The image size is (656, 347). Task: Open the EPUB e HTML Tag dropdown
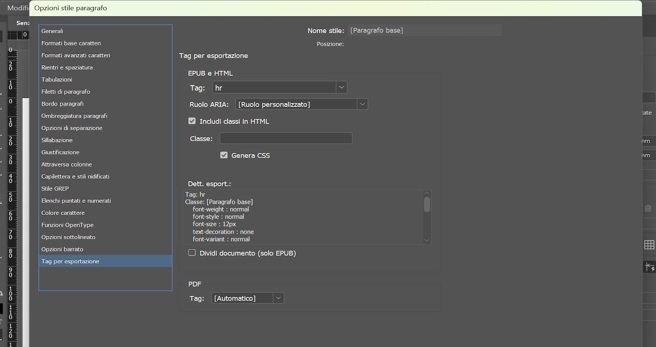341,87
